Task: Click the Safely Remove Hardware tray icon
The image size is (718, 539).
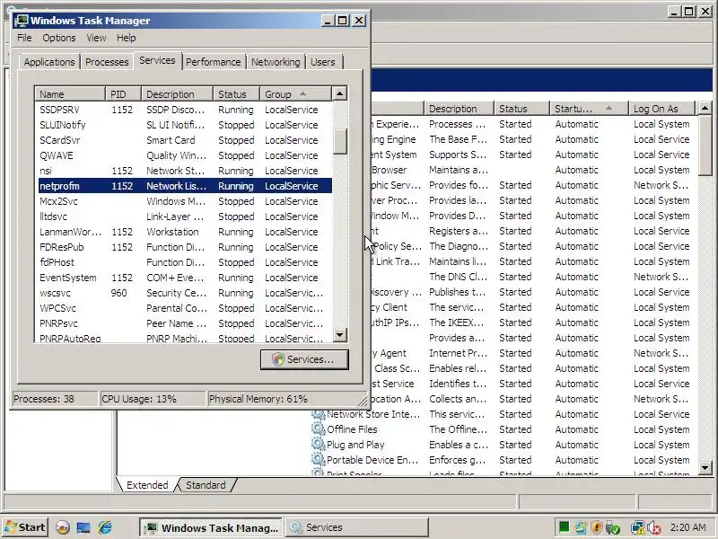Action: 612,527
